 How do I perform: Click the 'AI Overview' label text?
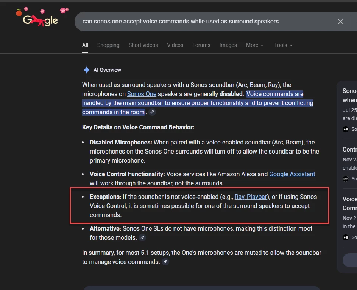[x=107, y=70]
